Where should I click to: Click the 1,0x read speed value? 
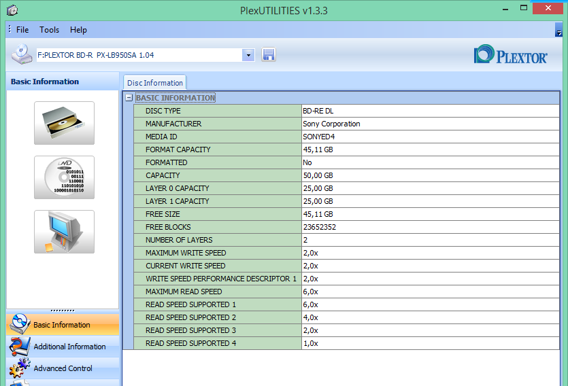click(310, 343)
